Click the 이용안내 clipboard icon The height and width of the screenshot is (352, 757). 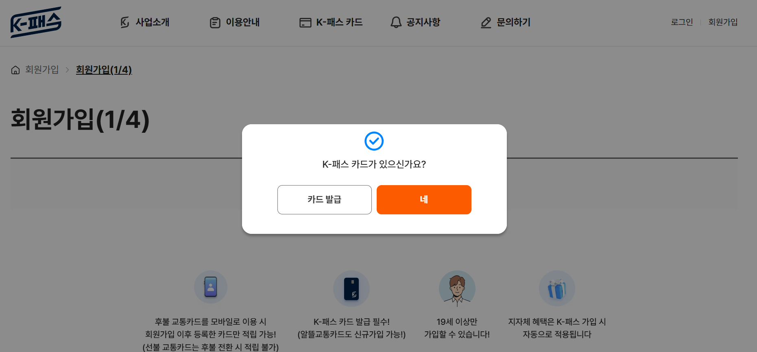point(215,22)
